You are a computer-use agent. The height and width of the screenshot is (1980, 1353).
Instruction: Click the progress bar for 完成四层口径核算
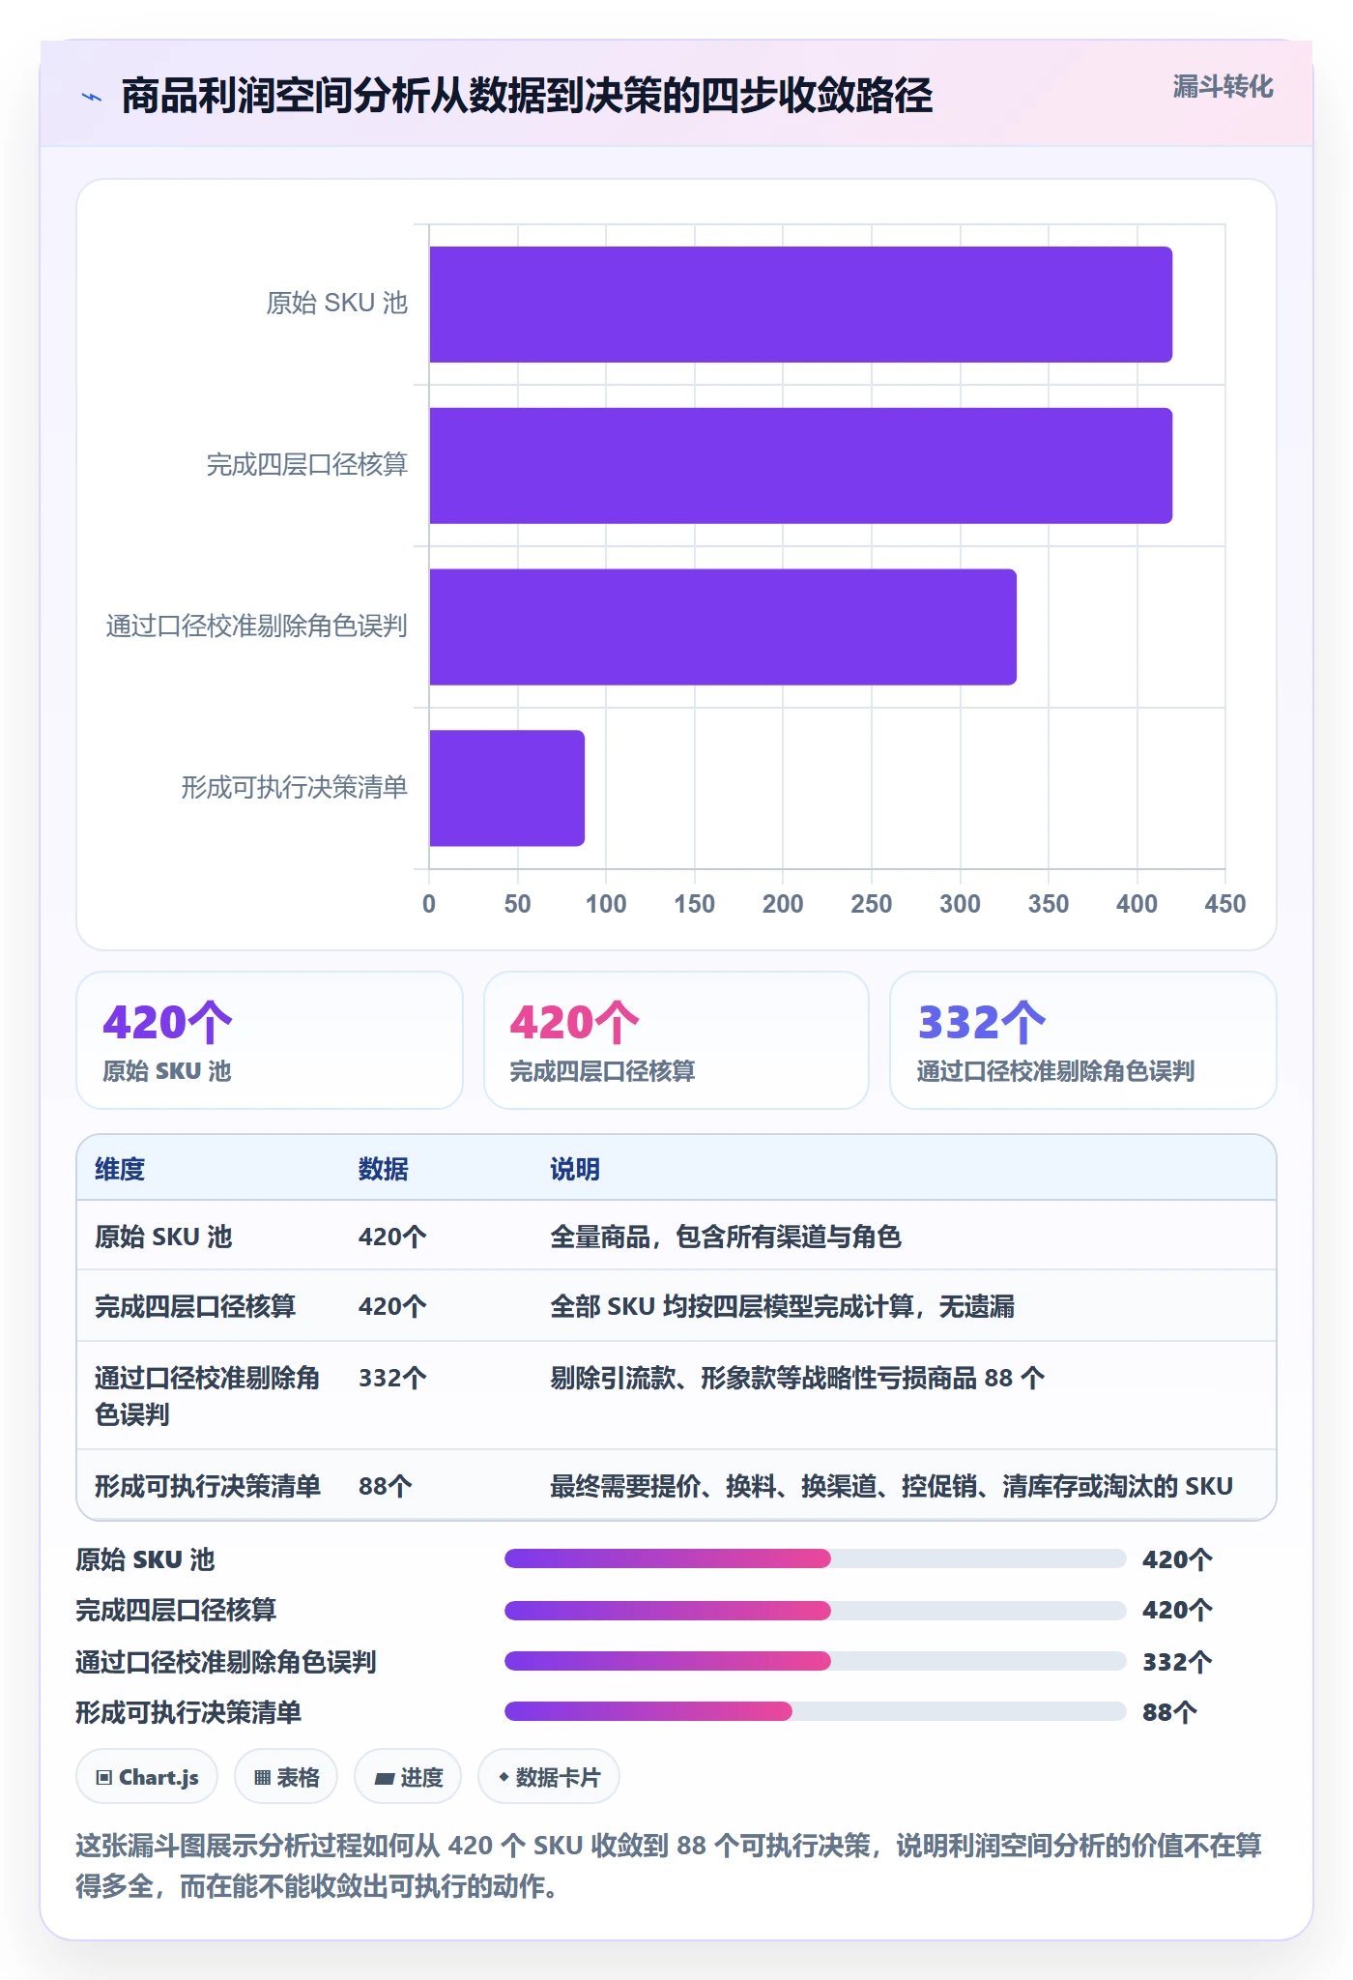(816, 1610)
